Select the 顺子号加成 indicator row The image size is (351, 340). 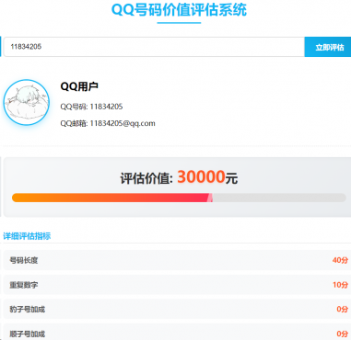[x=177, y=333]
